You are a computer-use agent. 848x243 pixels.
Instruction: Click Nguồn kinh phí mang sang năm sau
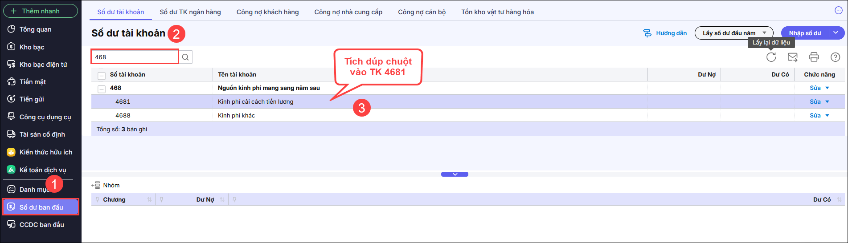(x=269, y=88)
